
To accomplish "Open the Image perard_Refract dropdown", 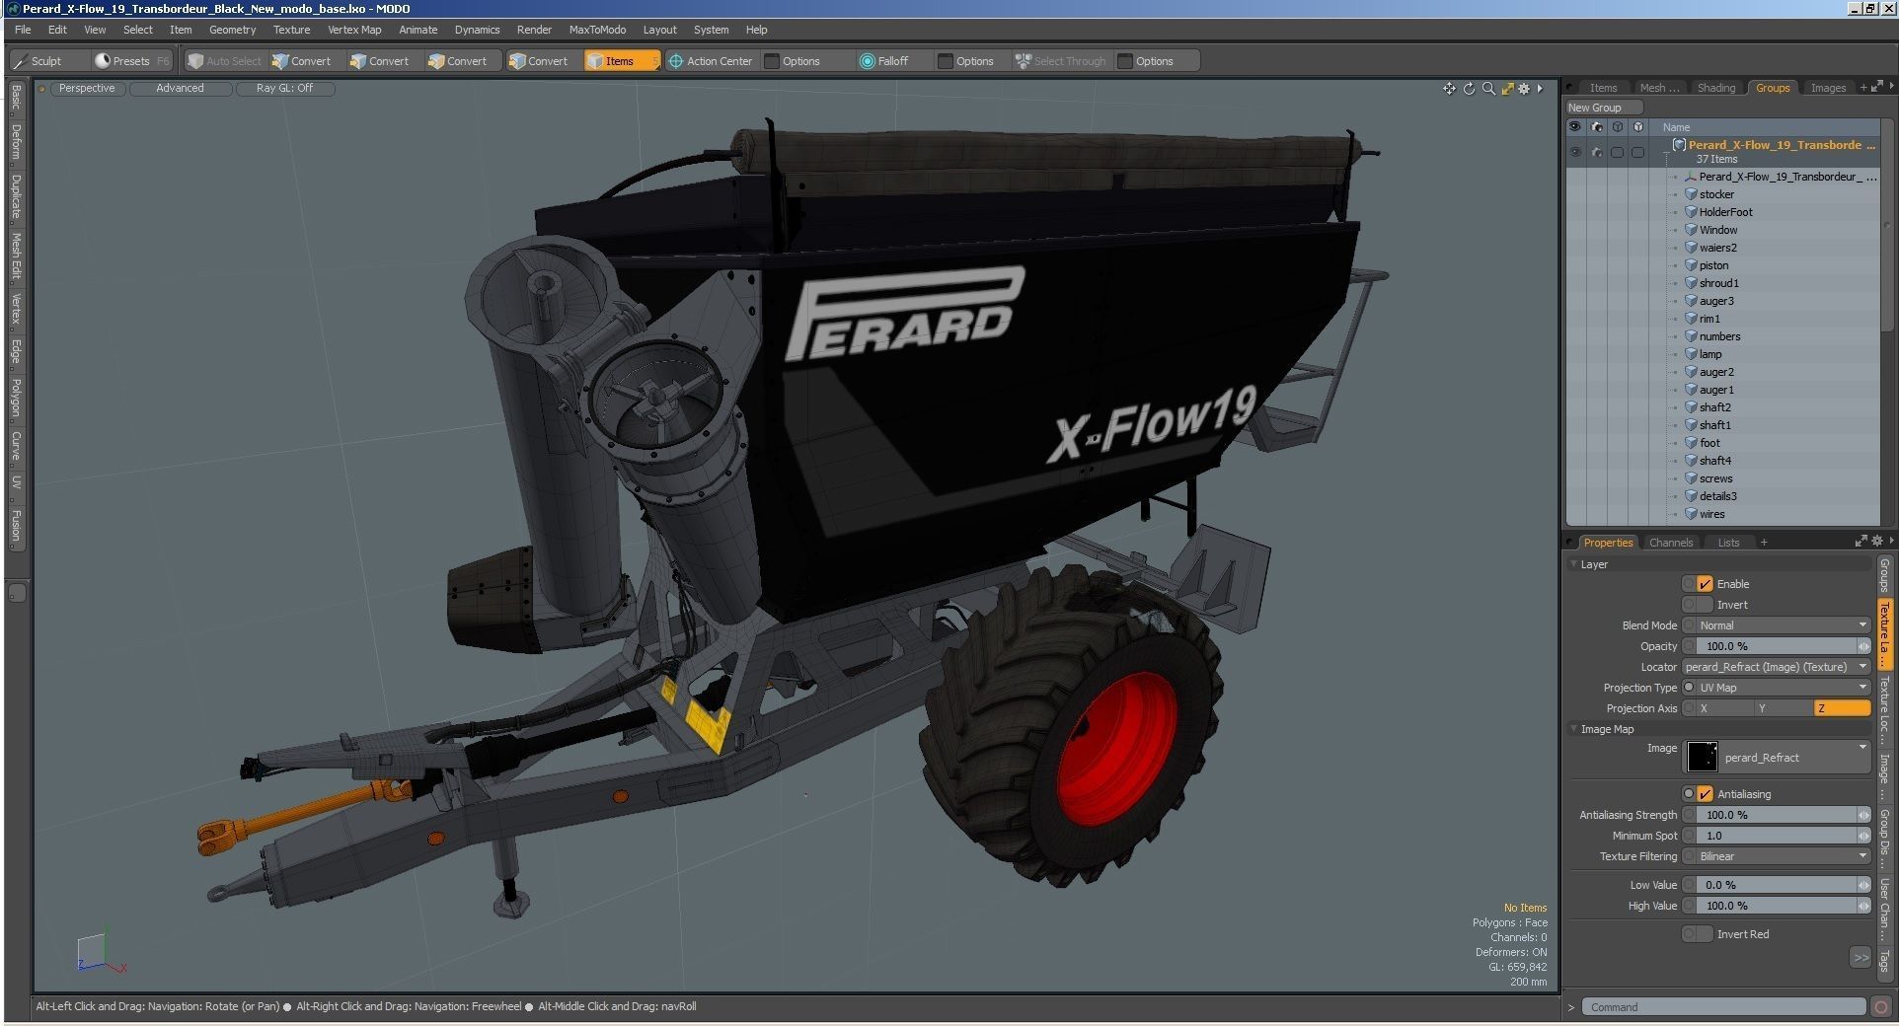I will tap(1777, 758).
